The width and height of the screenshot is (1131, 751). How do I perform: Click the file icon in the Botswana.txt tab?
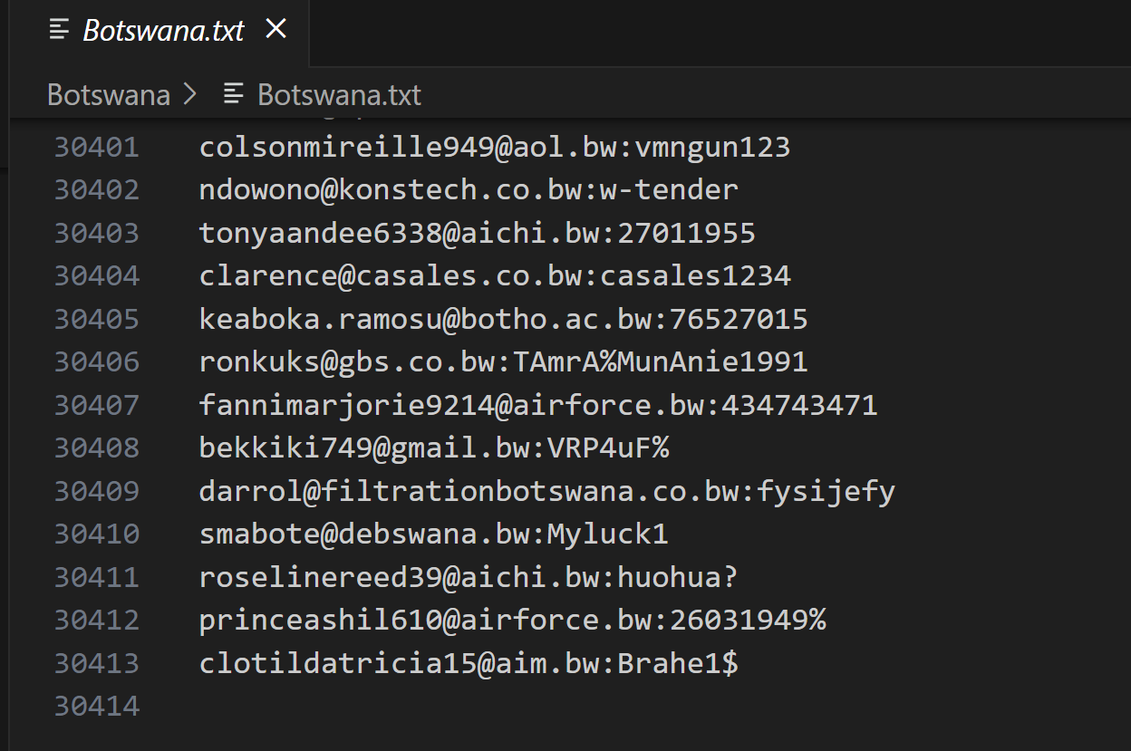point(60,30)
